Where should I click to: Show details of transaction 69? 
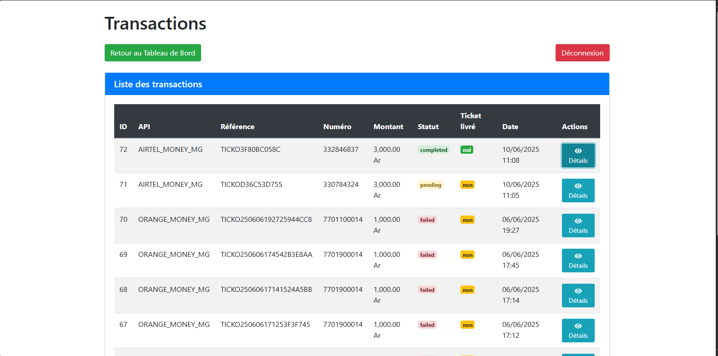click(578, 261)
